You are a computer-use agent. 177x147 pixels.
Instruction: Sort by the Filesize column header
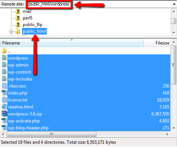pyautogui.click(x=157, y=43)
